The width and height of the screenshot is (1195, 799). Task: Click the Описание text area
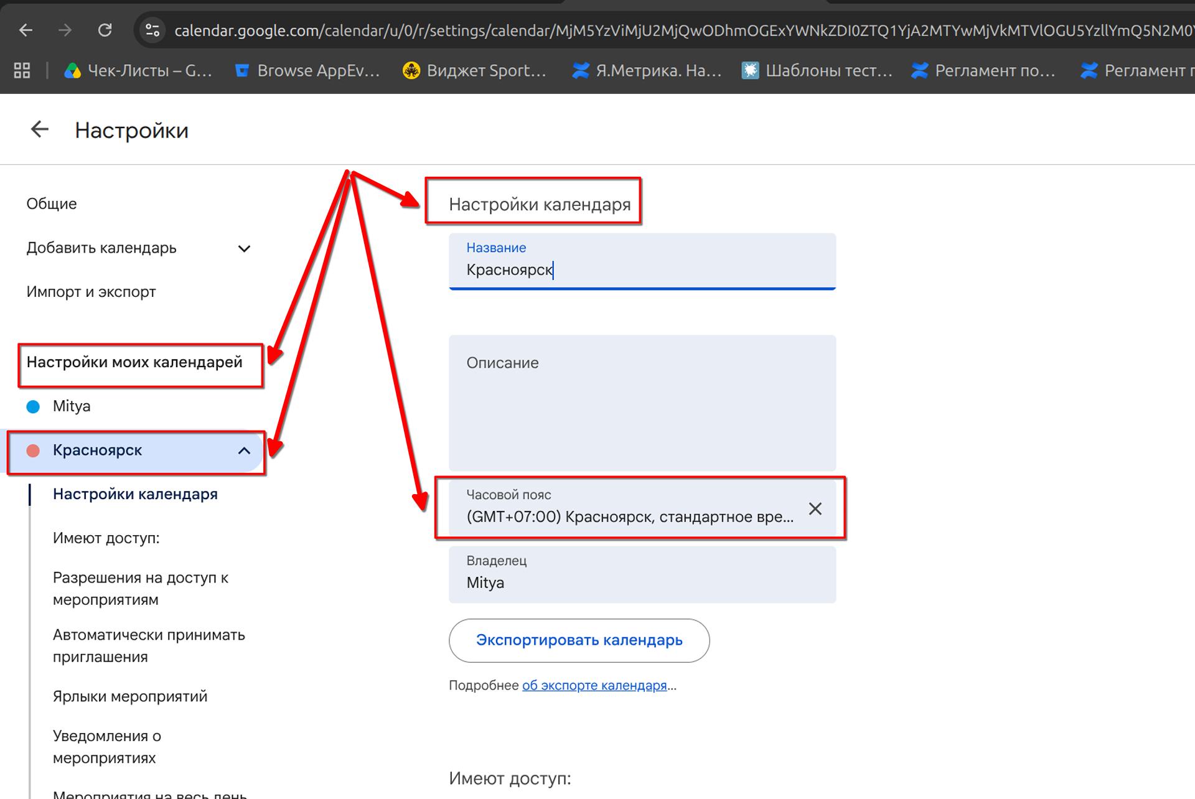click(x=642, y=403)
